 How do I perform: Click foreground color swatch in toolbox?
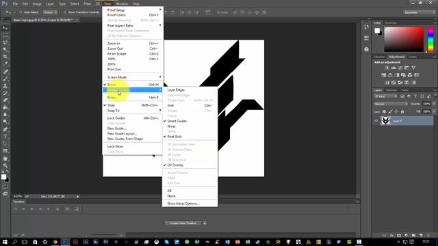click(x=3, y=177)
